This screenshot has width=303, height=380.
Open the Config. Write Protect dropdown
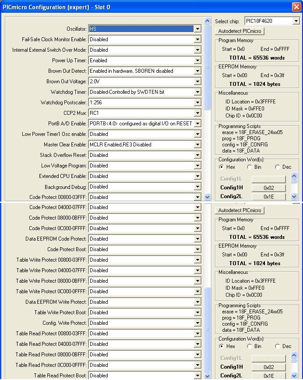[145, 323]
